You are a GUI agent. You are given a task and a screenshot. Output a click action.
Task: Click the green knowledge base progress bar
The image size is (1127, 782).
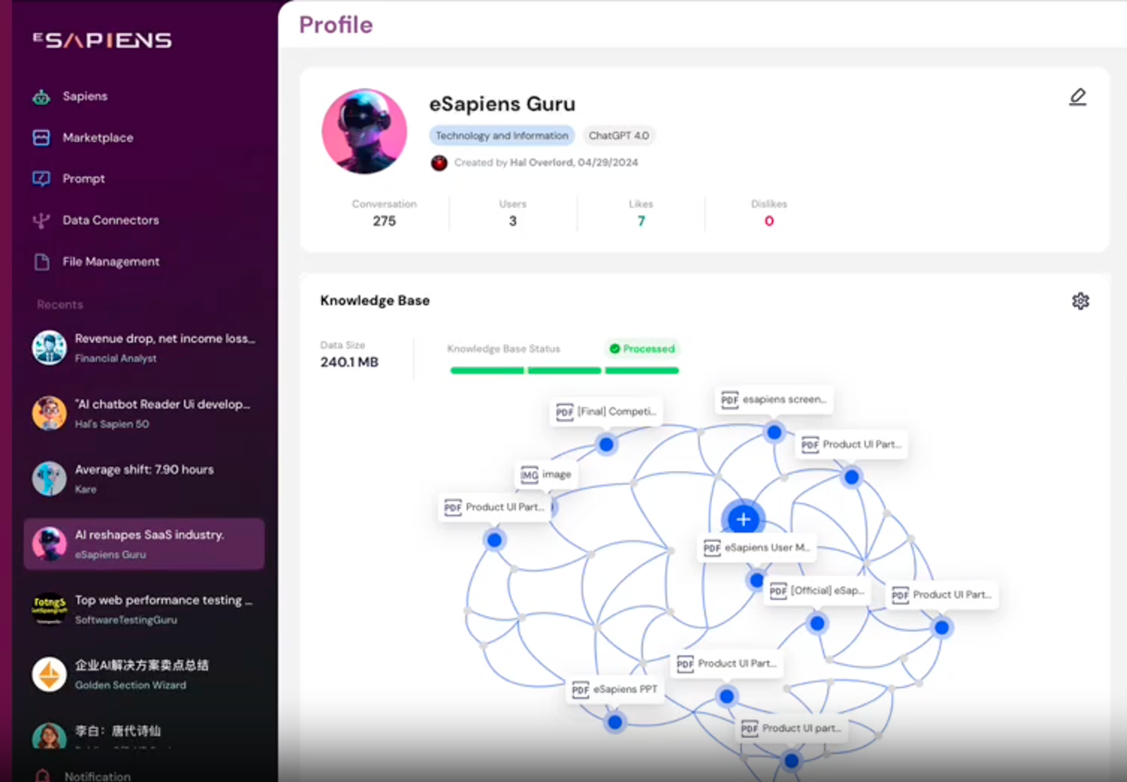tap(564, 370)
